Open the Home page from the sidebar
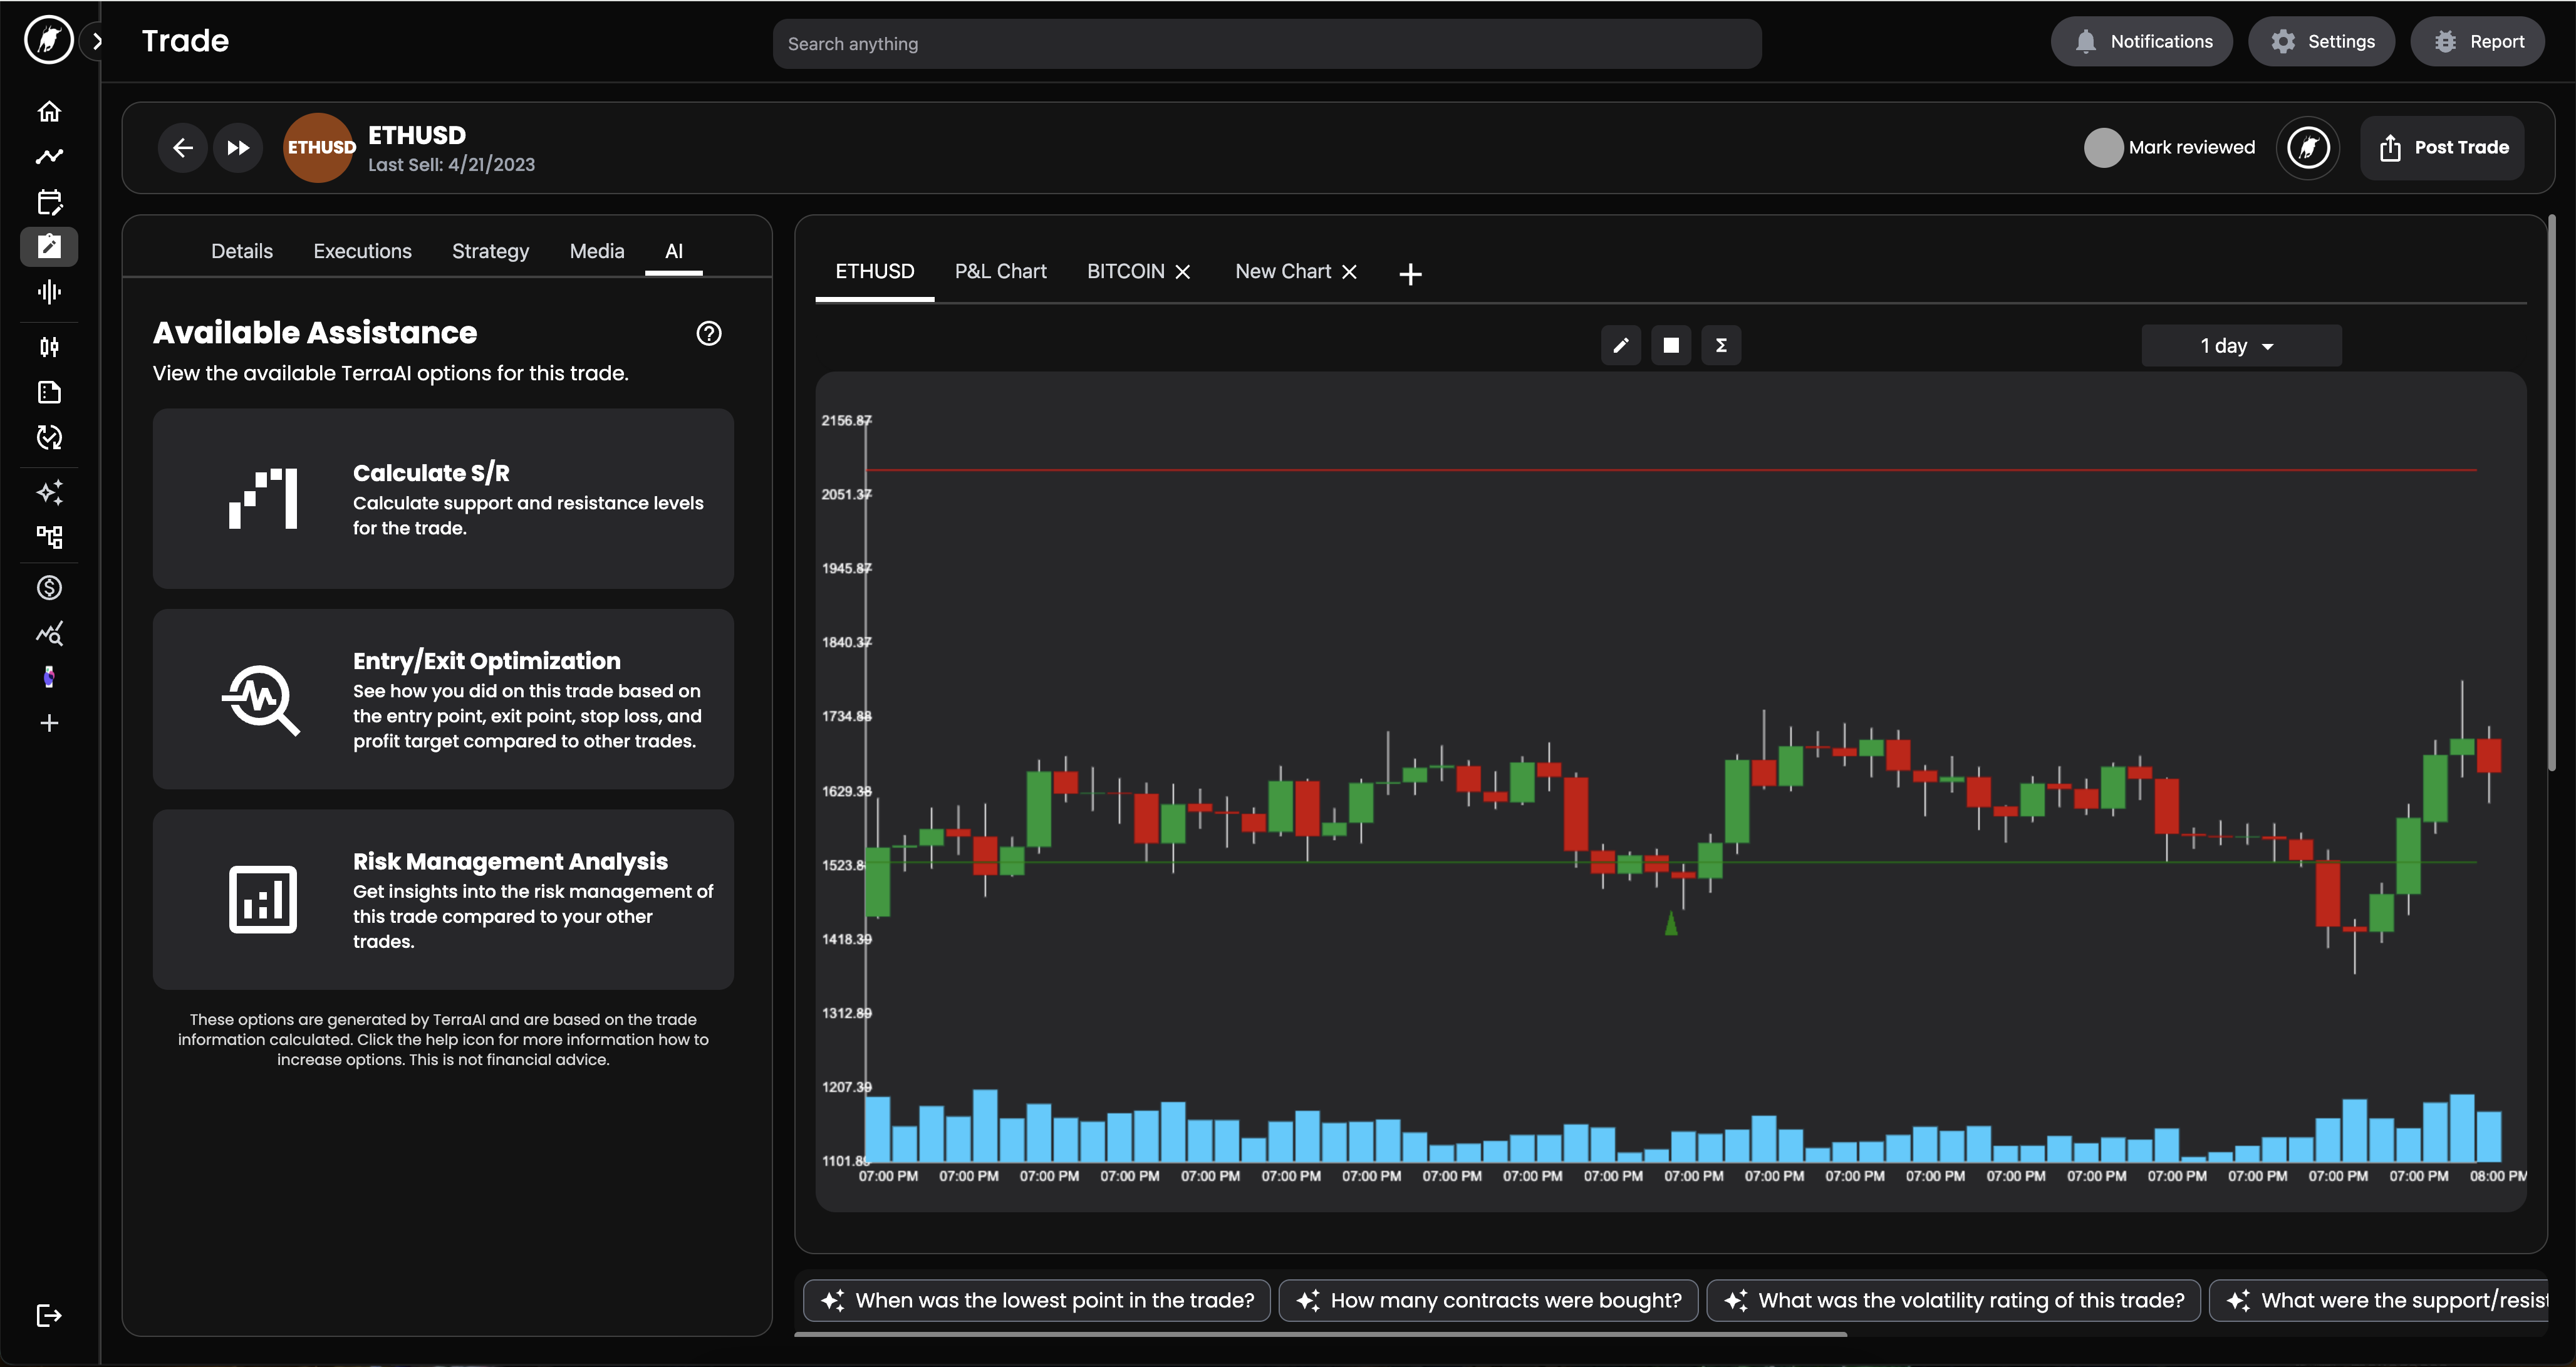This screenshot has height=1367, width=2576. [48, 111]
